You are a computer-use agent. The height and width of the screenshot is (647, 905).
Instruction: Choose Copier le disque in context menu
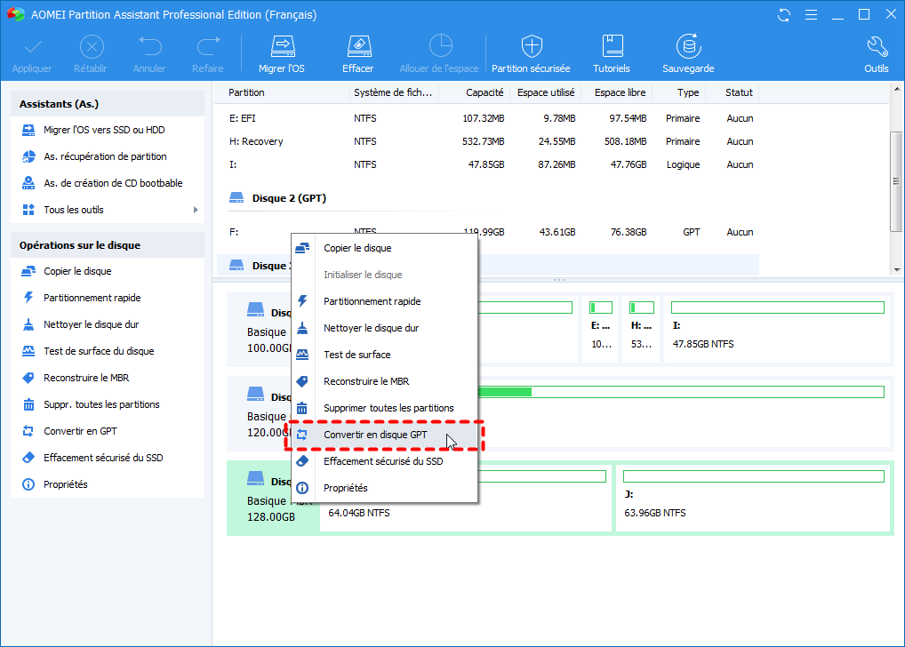[x=384, y=248]
